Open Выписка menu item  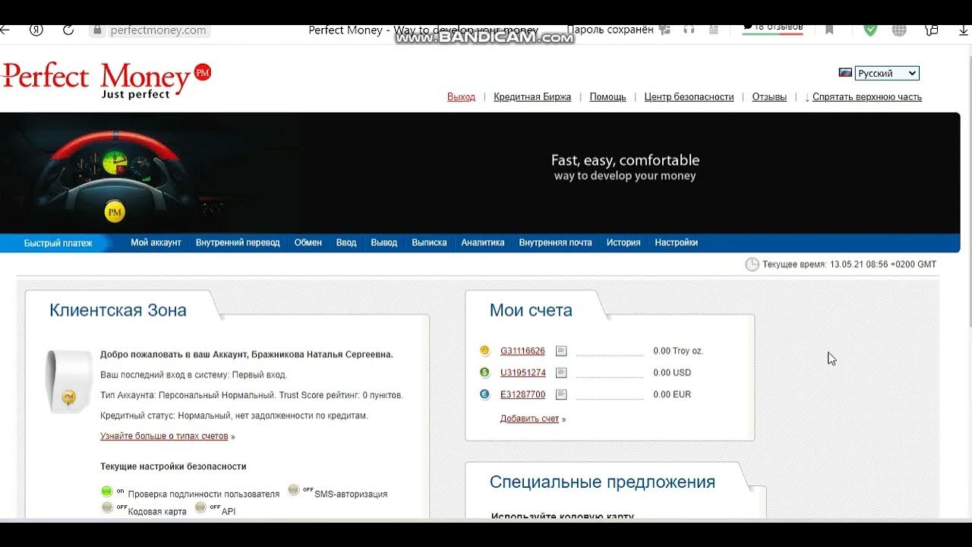point(429,243)
